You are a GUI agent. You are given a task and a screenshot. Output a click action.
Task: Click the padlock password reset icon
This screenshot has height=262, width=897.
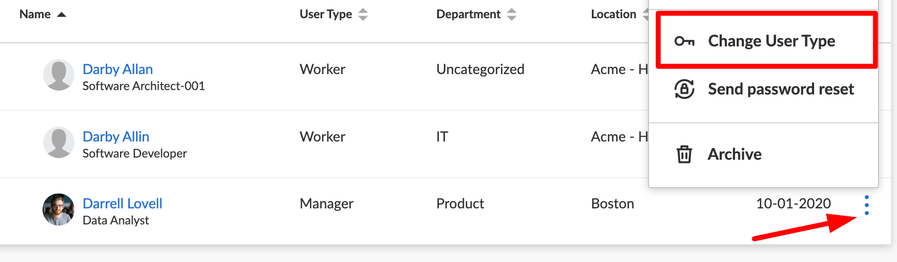pos(684,89)
